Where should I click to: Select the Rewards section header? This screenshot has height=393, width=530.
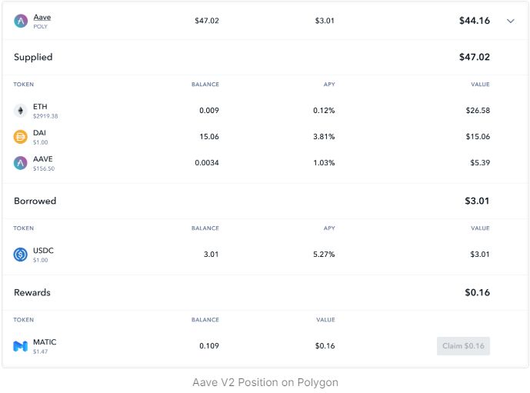click(32, 292)
